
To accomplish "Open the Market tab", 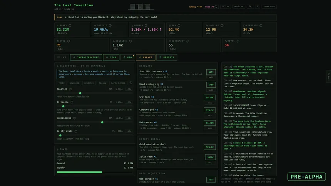I will click(x=145, y=57).
